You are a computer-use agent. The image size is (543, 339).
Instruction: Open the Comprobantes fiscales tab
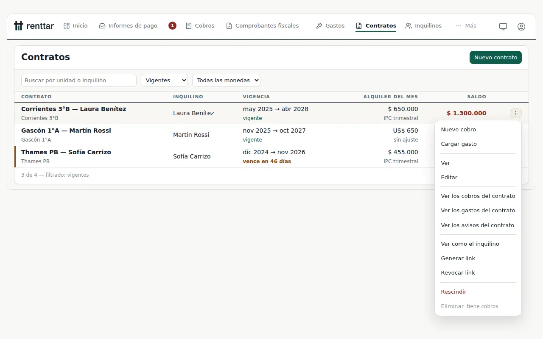(263, 26)
